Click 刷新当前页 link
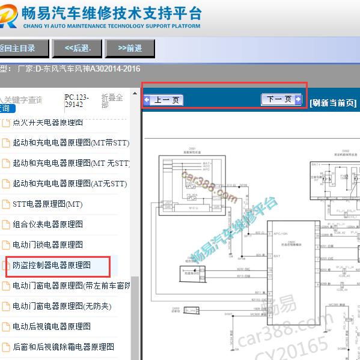360x360 pixels. pos(333,103)
